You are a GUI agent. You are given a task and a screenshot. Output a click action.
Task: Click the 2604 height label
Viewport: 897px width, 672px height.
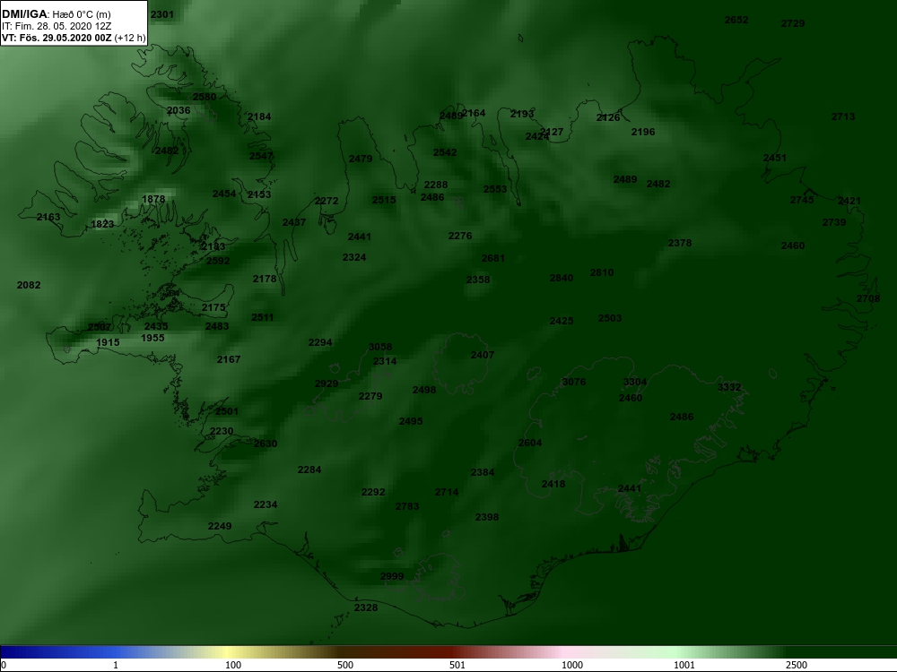530,443
